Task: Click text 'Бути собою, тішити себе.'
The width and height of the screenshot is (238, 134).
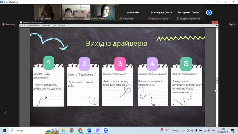Action: [81, 84]
